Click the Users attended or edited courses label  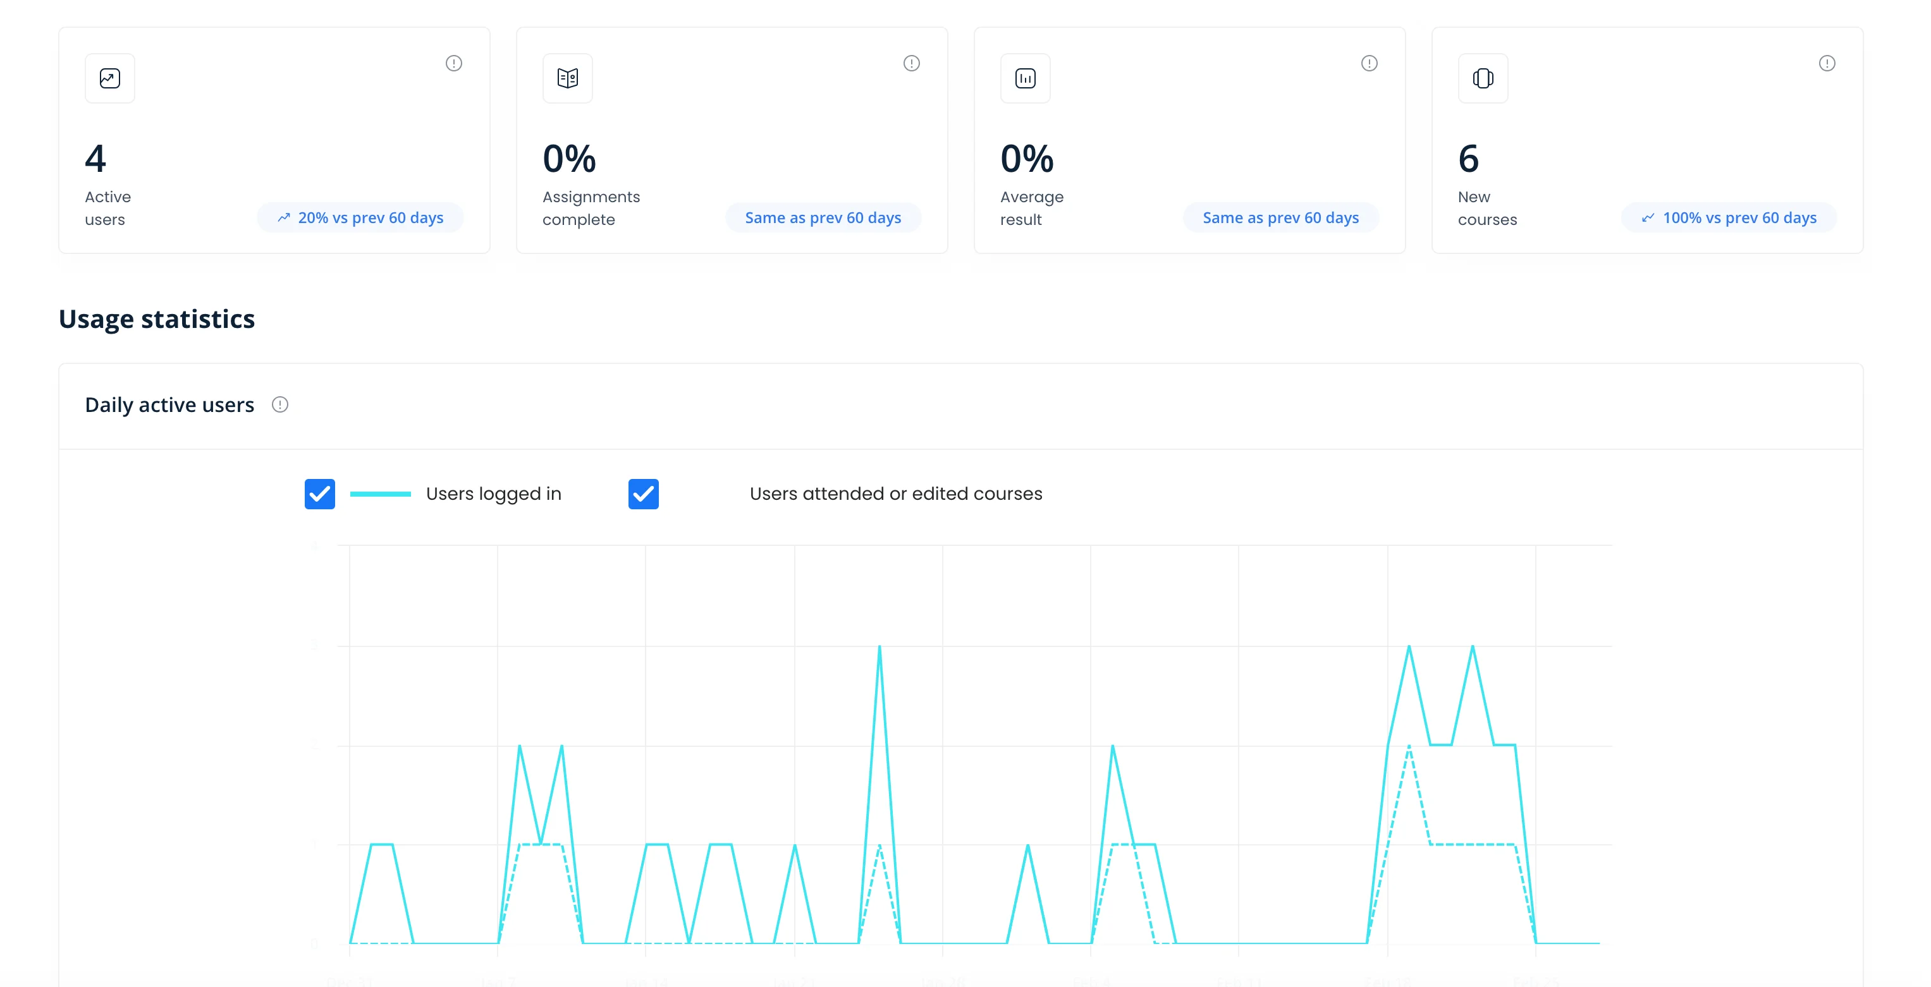click(895, 493)
